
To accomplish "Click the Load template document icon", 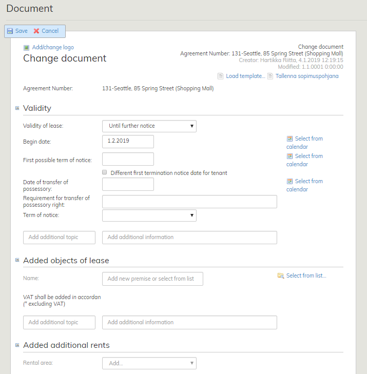I will (x=221, y=76).
